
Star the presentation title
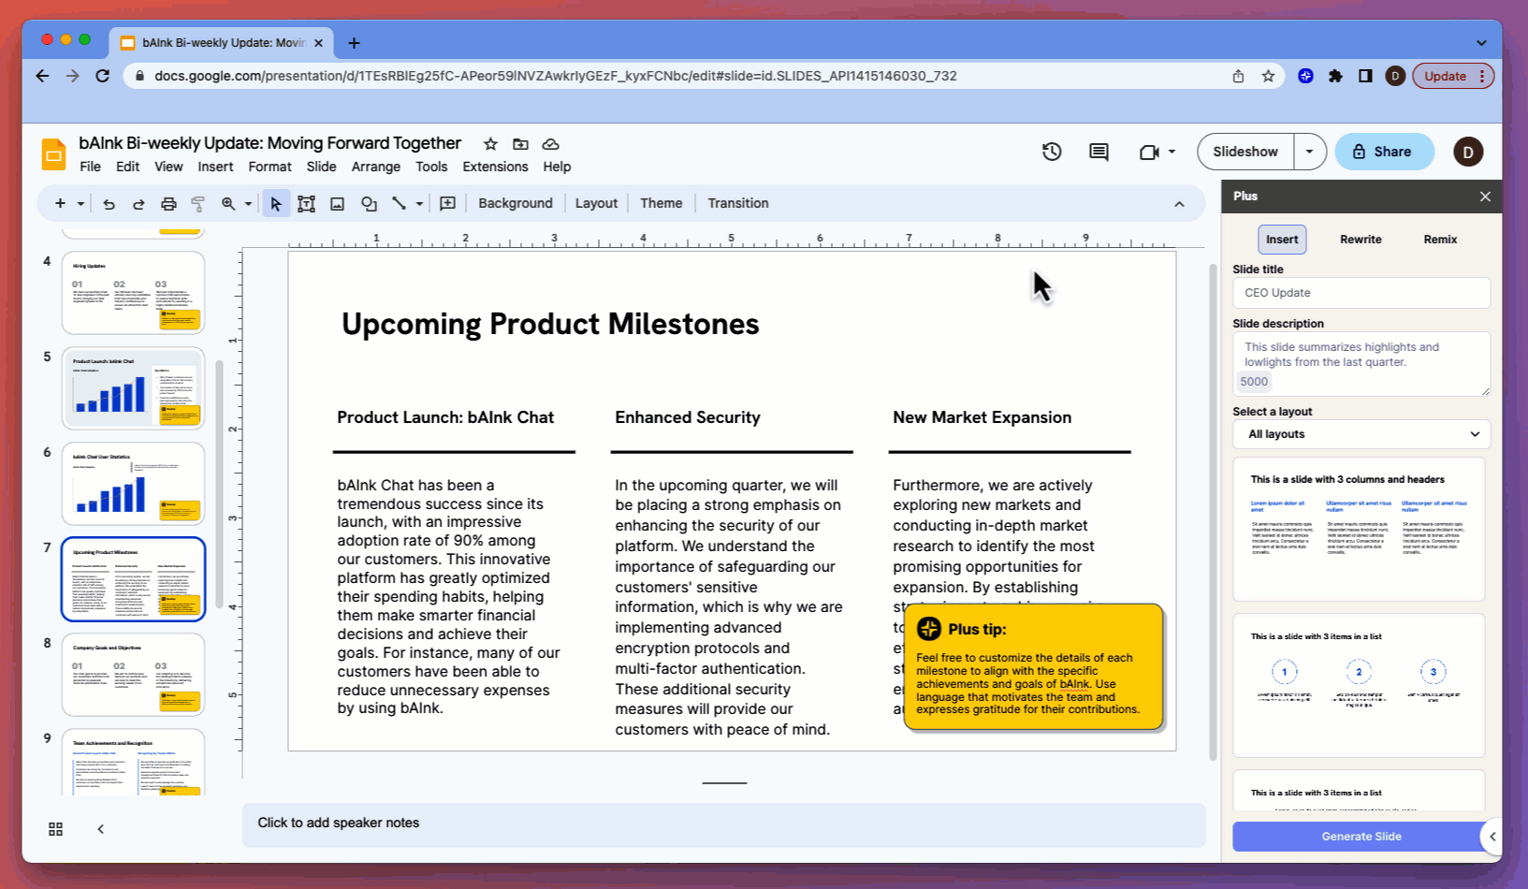490,144
